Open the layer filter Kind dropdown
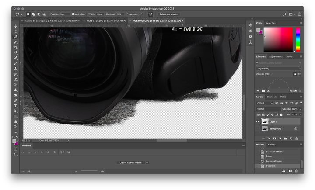This screenshot has width=315, height=190. (265, 103)
